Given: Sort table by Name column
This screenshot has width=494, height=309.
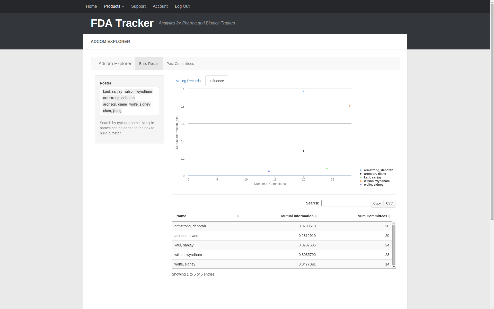Looking at the screenshot, I should 207,216.
